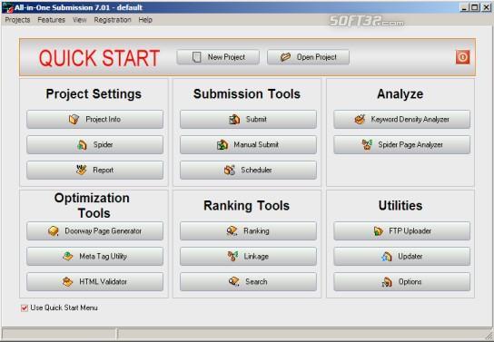Image resolution: width=494 pixels, height=342 pixels.
Task: Click the Ranking button's icon
Action: coord(232,231)
